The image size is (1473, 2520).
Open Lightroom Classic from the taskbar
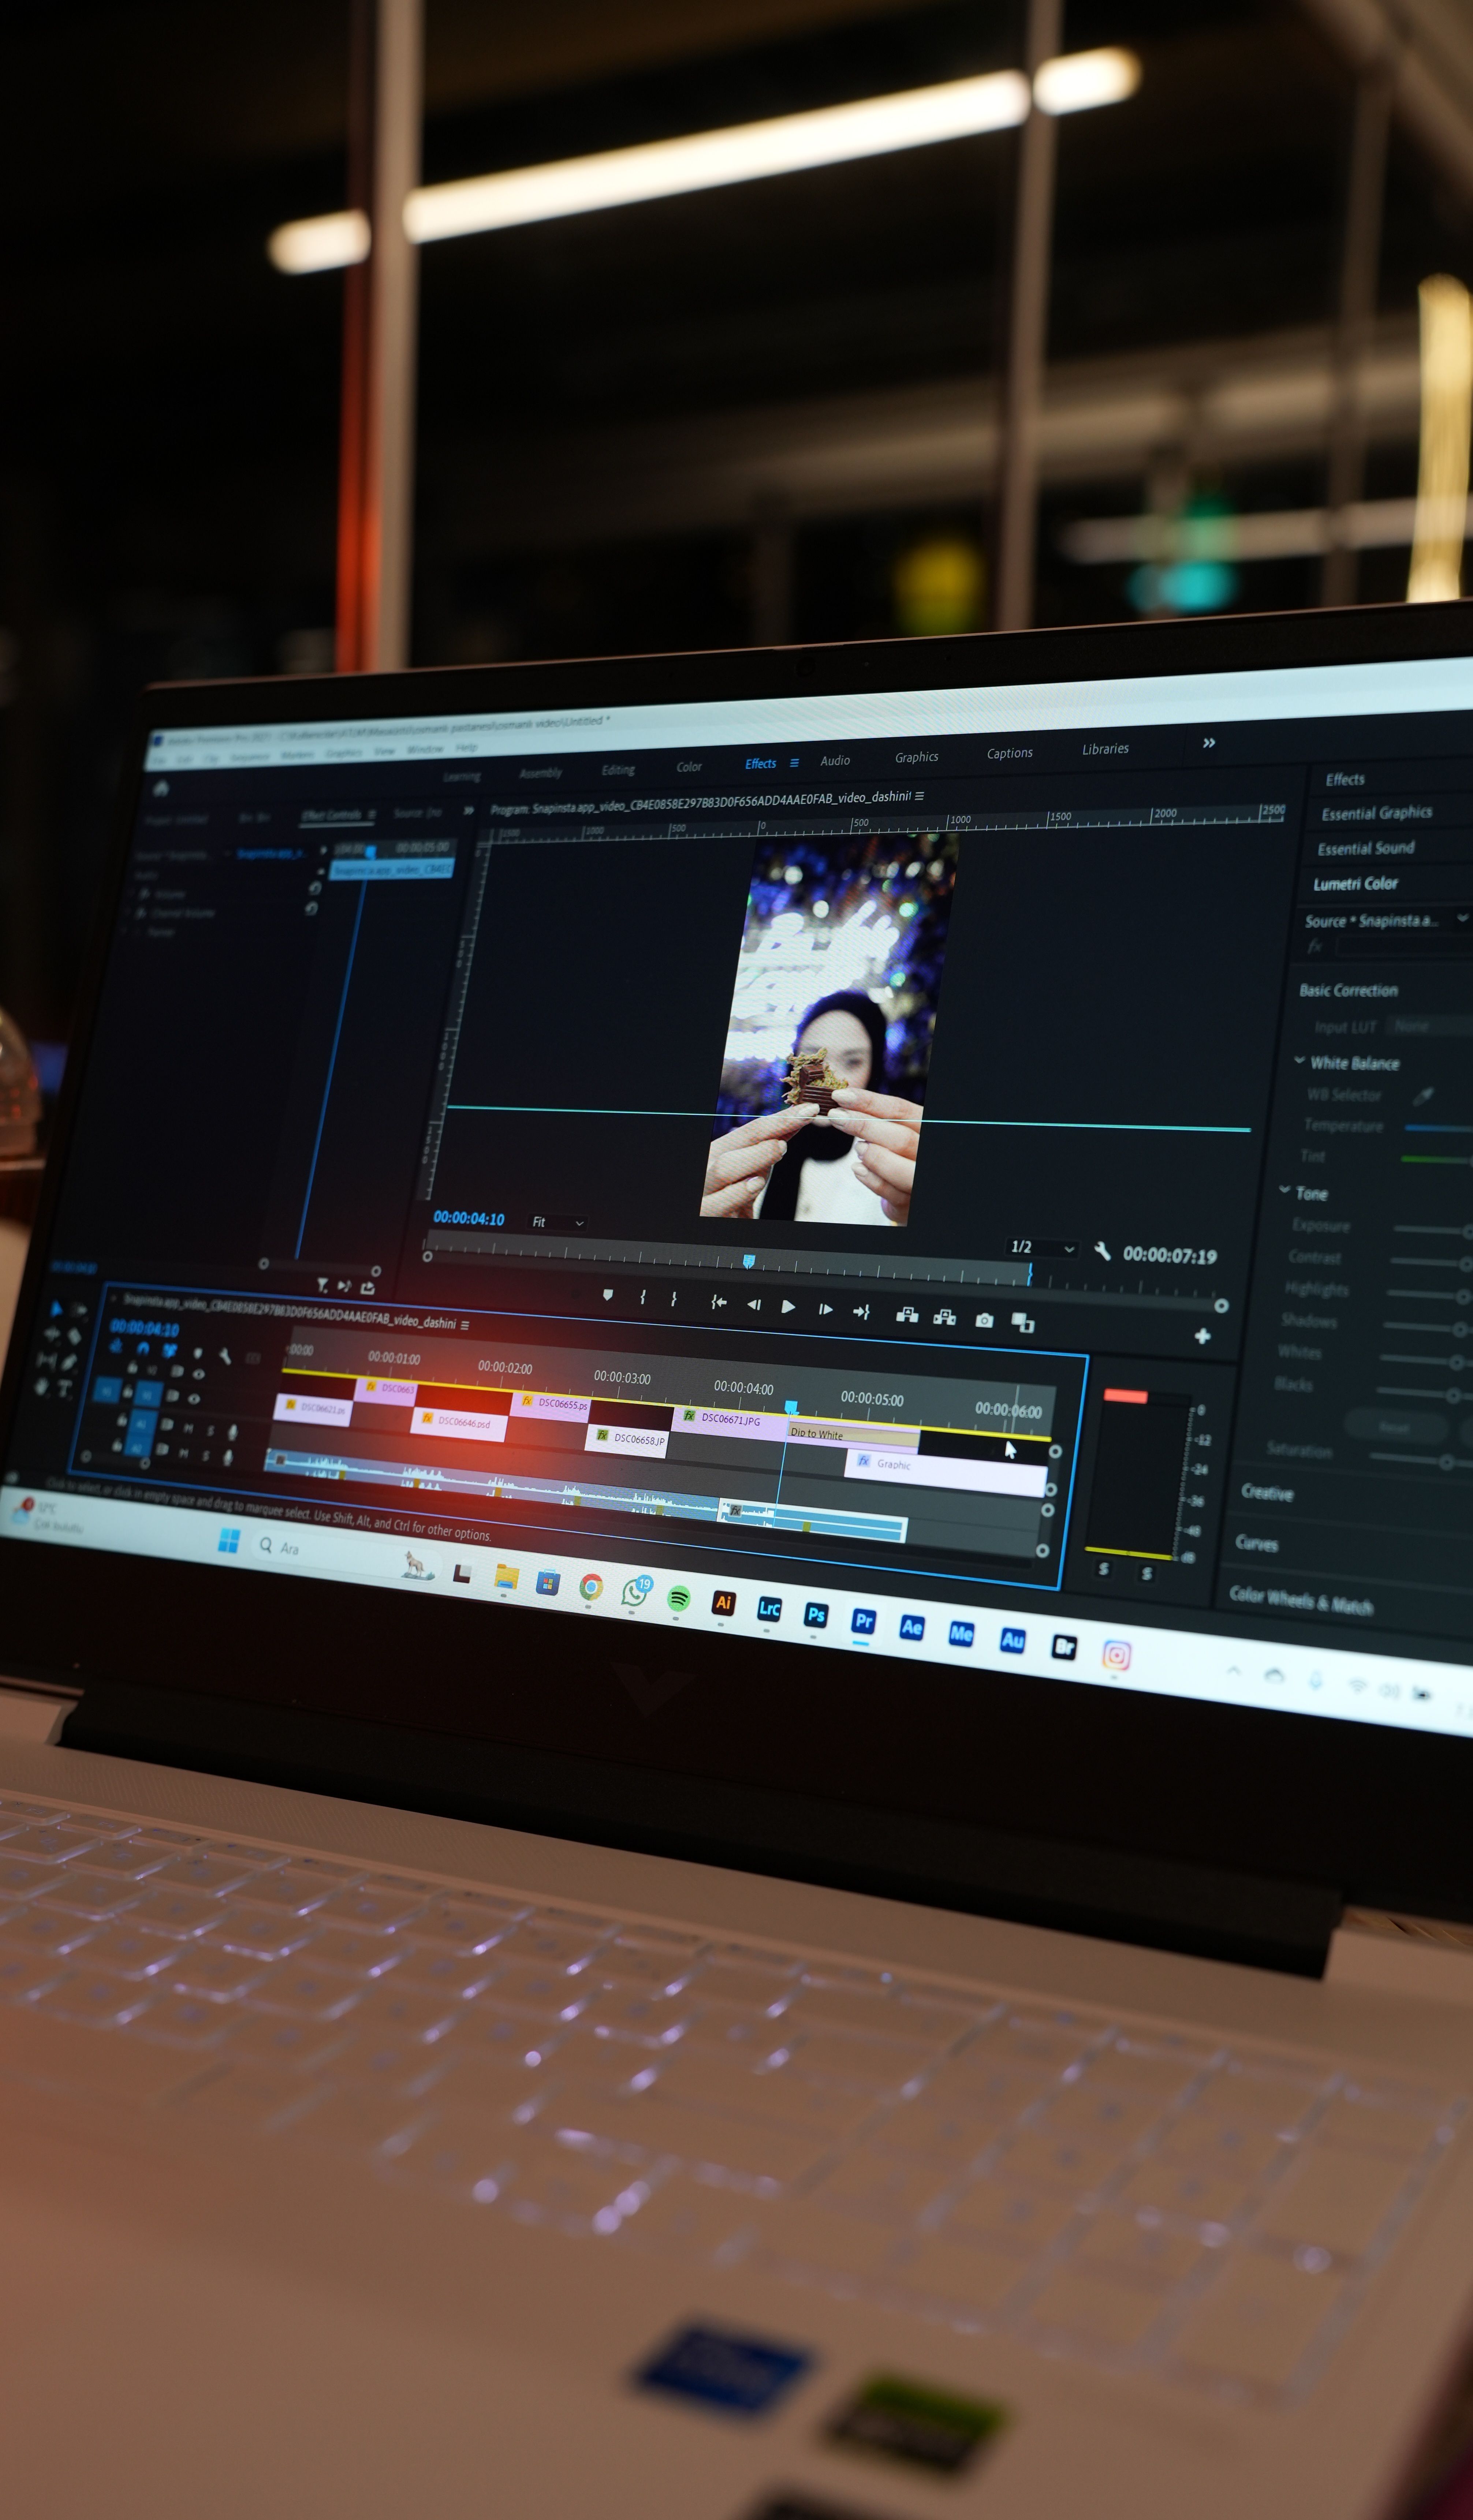coord(769,1609)
